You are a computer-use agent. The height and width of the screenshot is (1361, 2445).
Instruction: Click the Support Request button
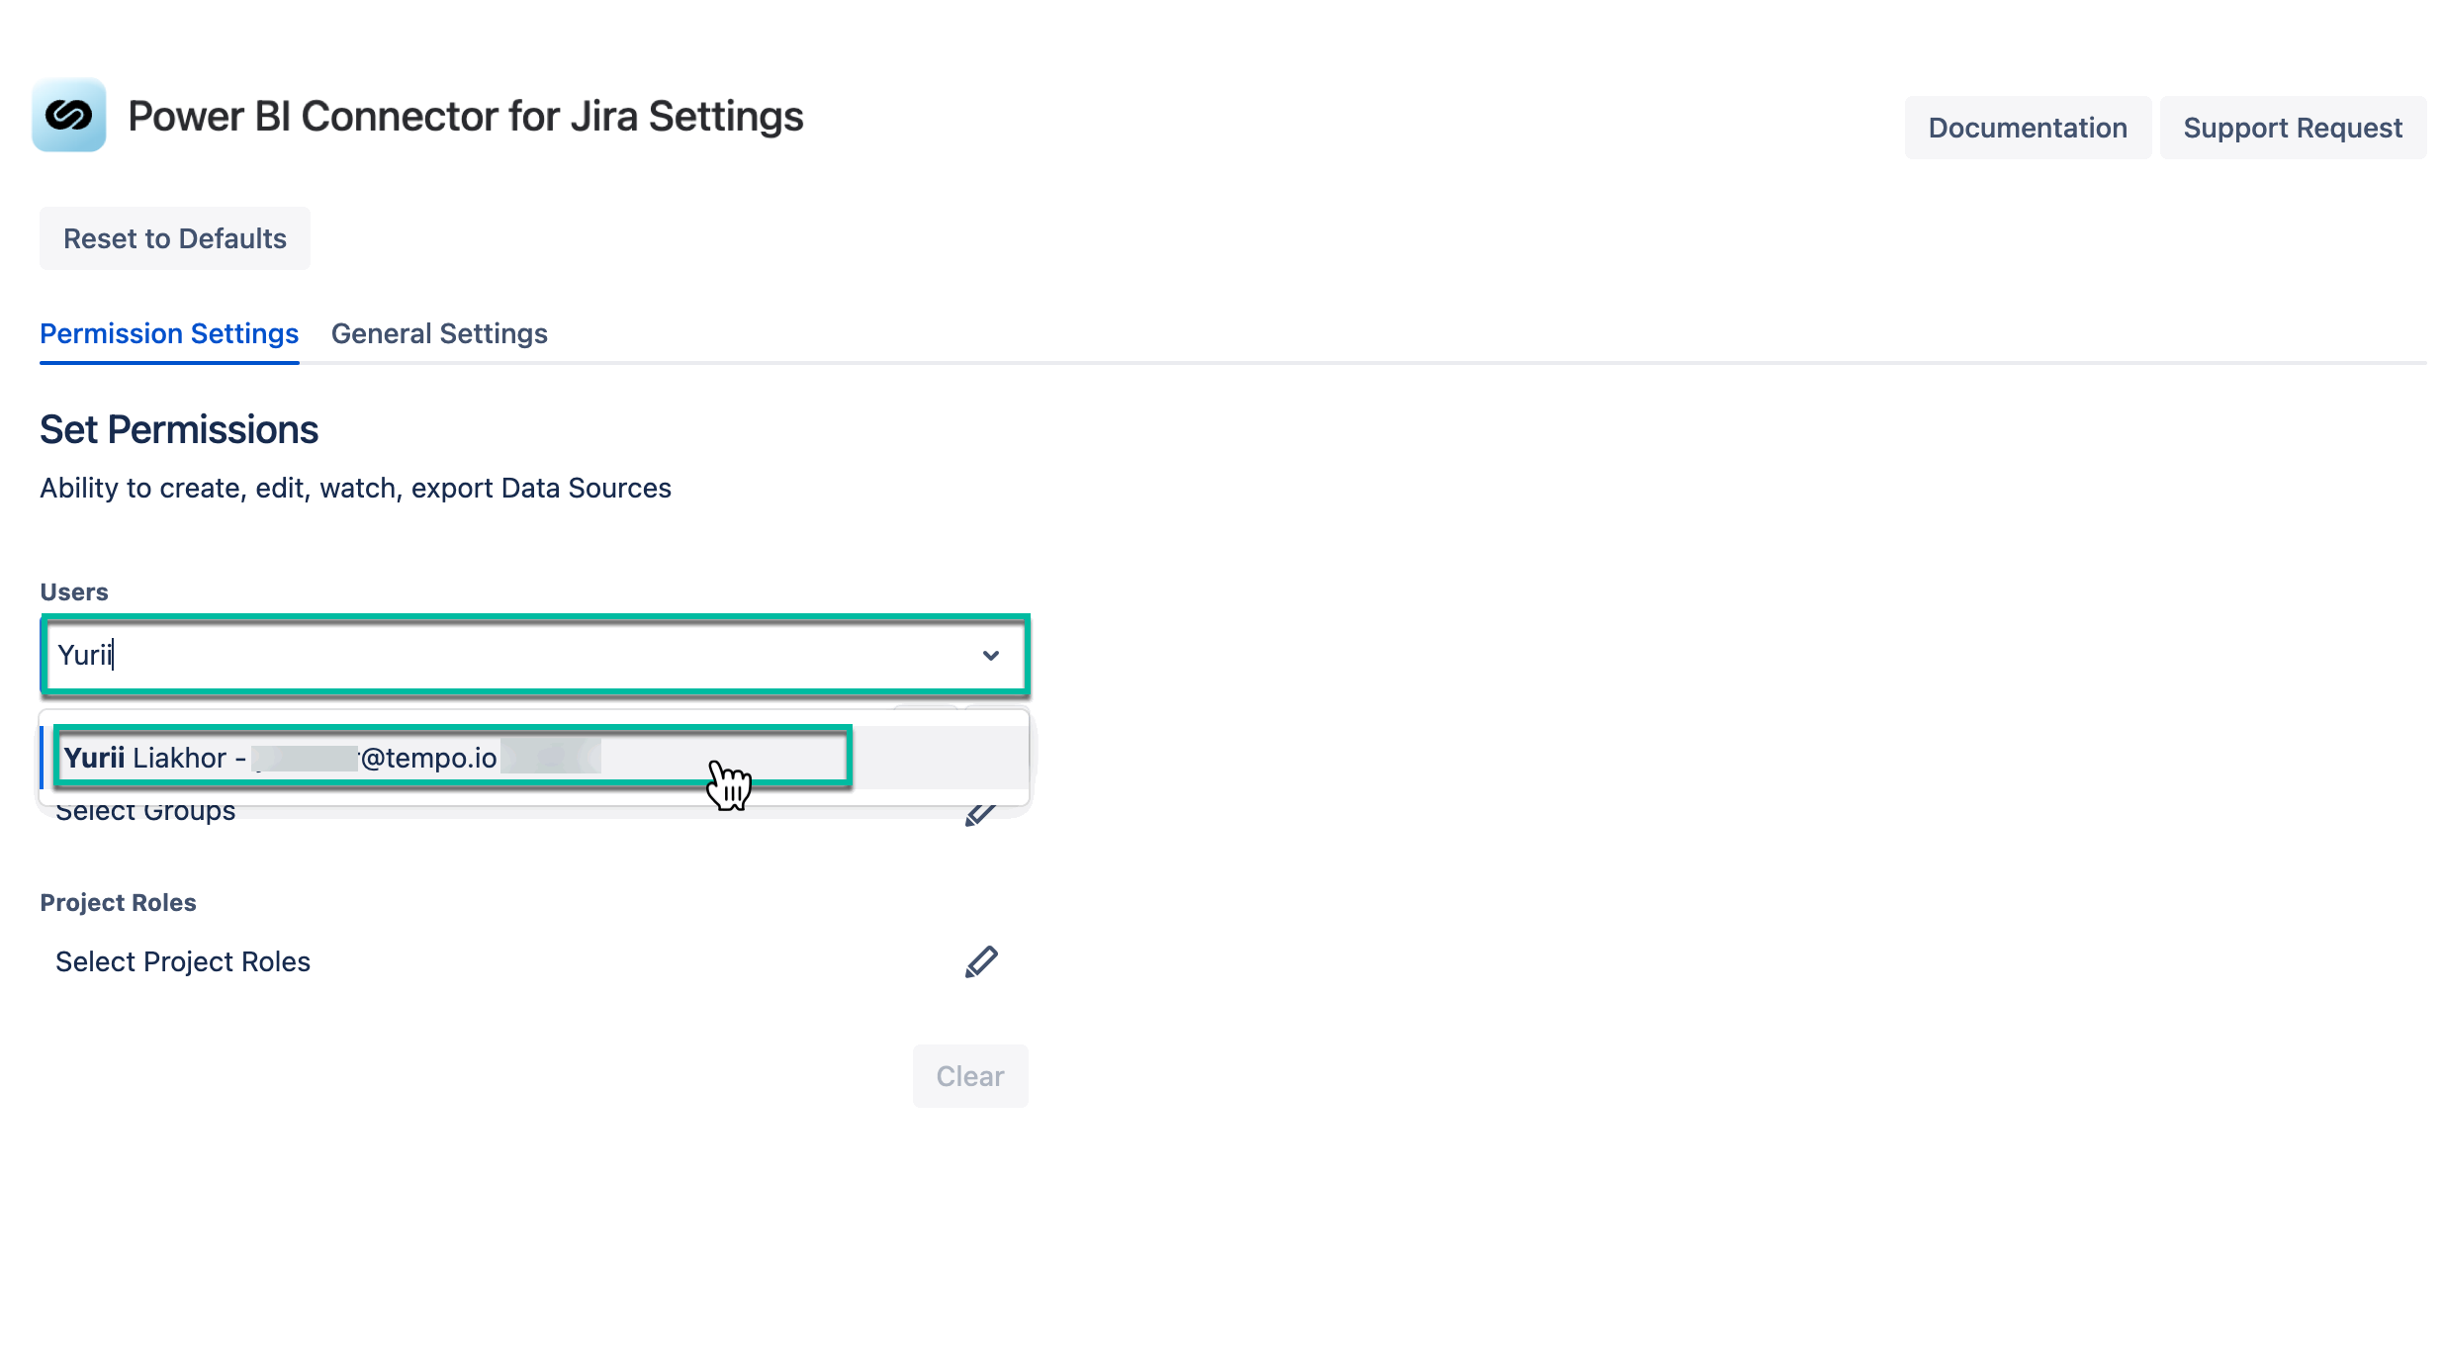2293,128
